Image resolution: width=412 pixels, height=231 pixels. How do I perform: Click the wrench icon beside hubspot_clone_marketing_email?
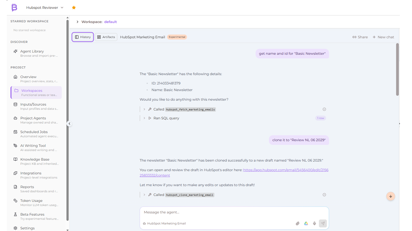[150, 195]
